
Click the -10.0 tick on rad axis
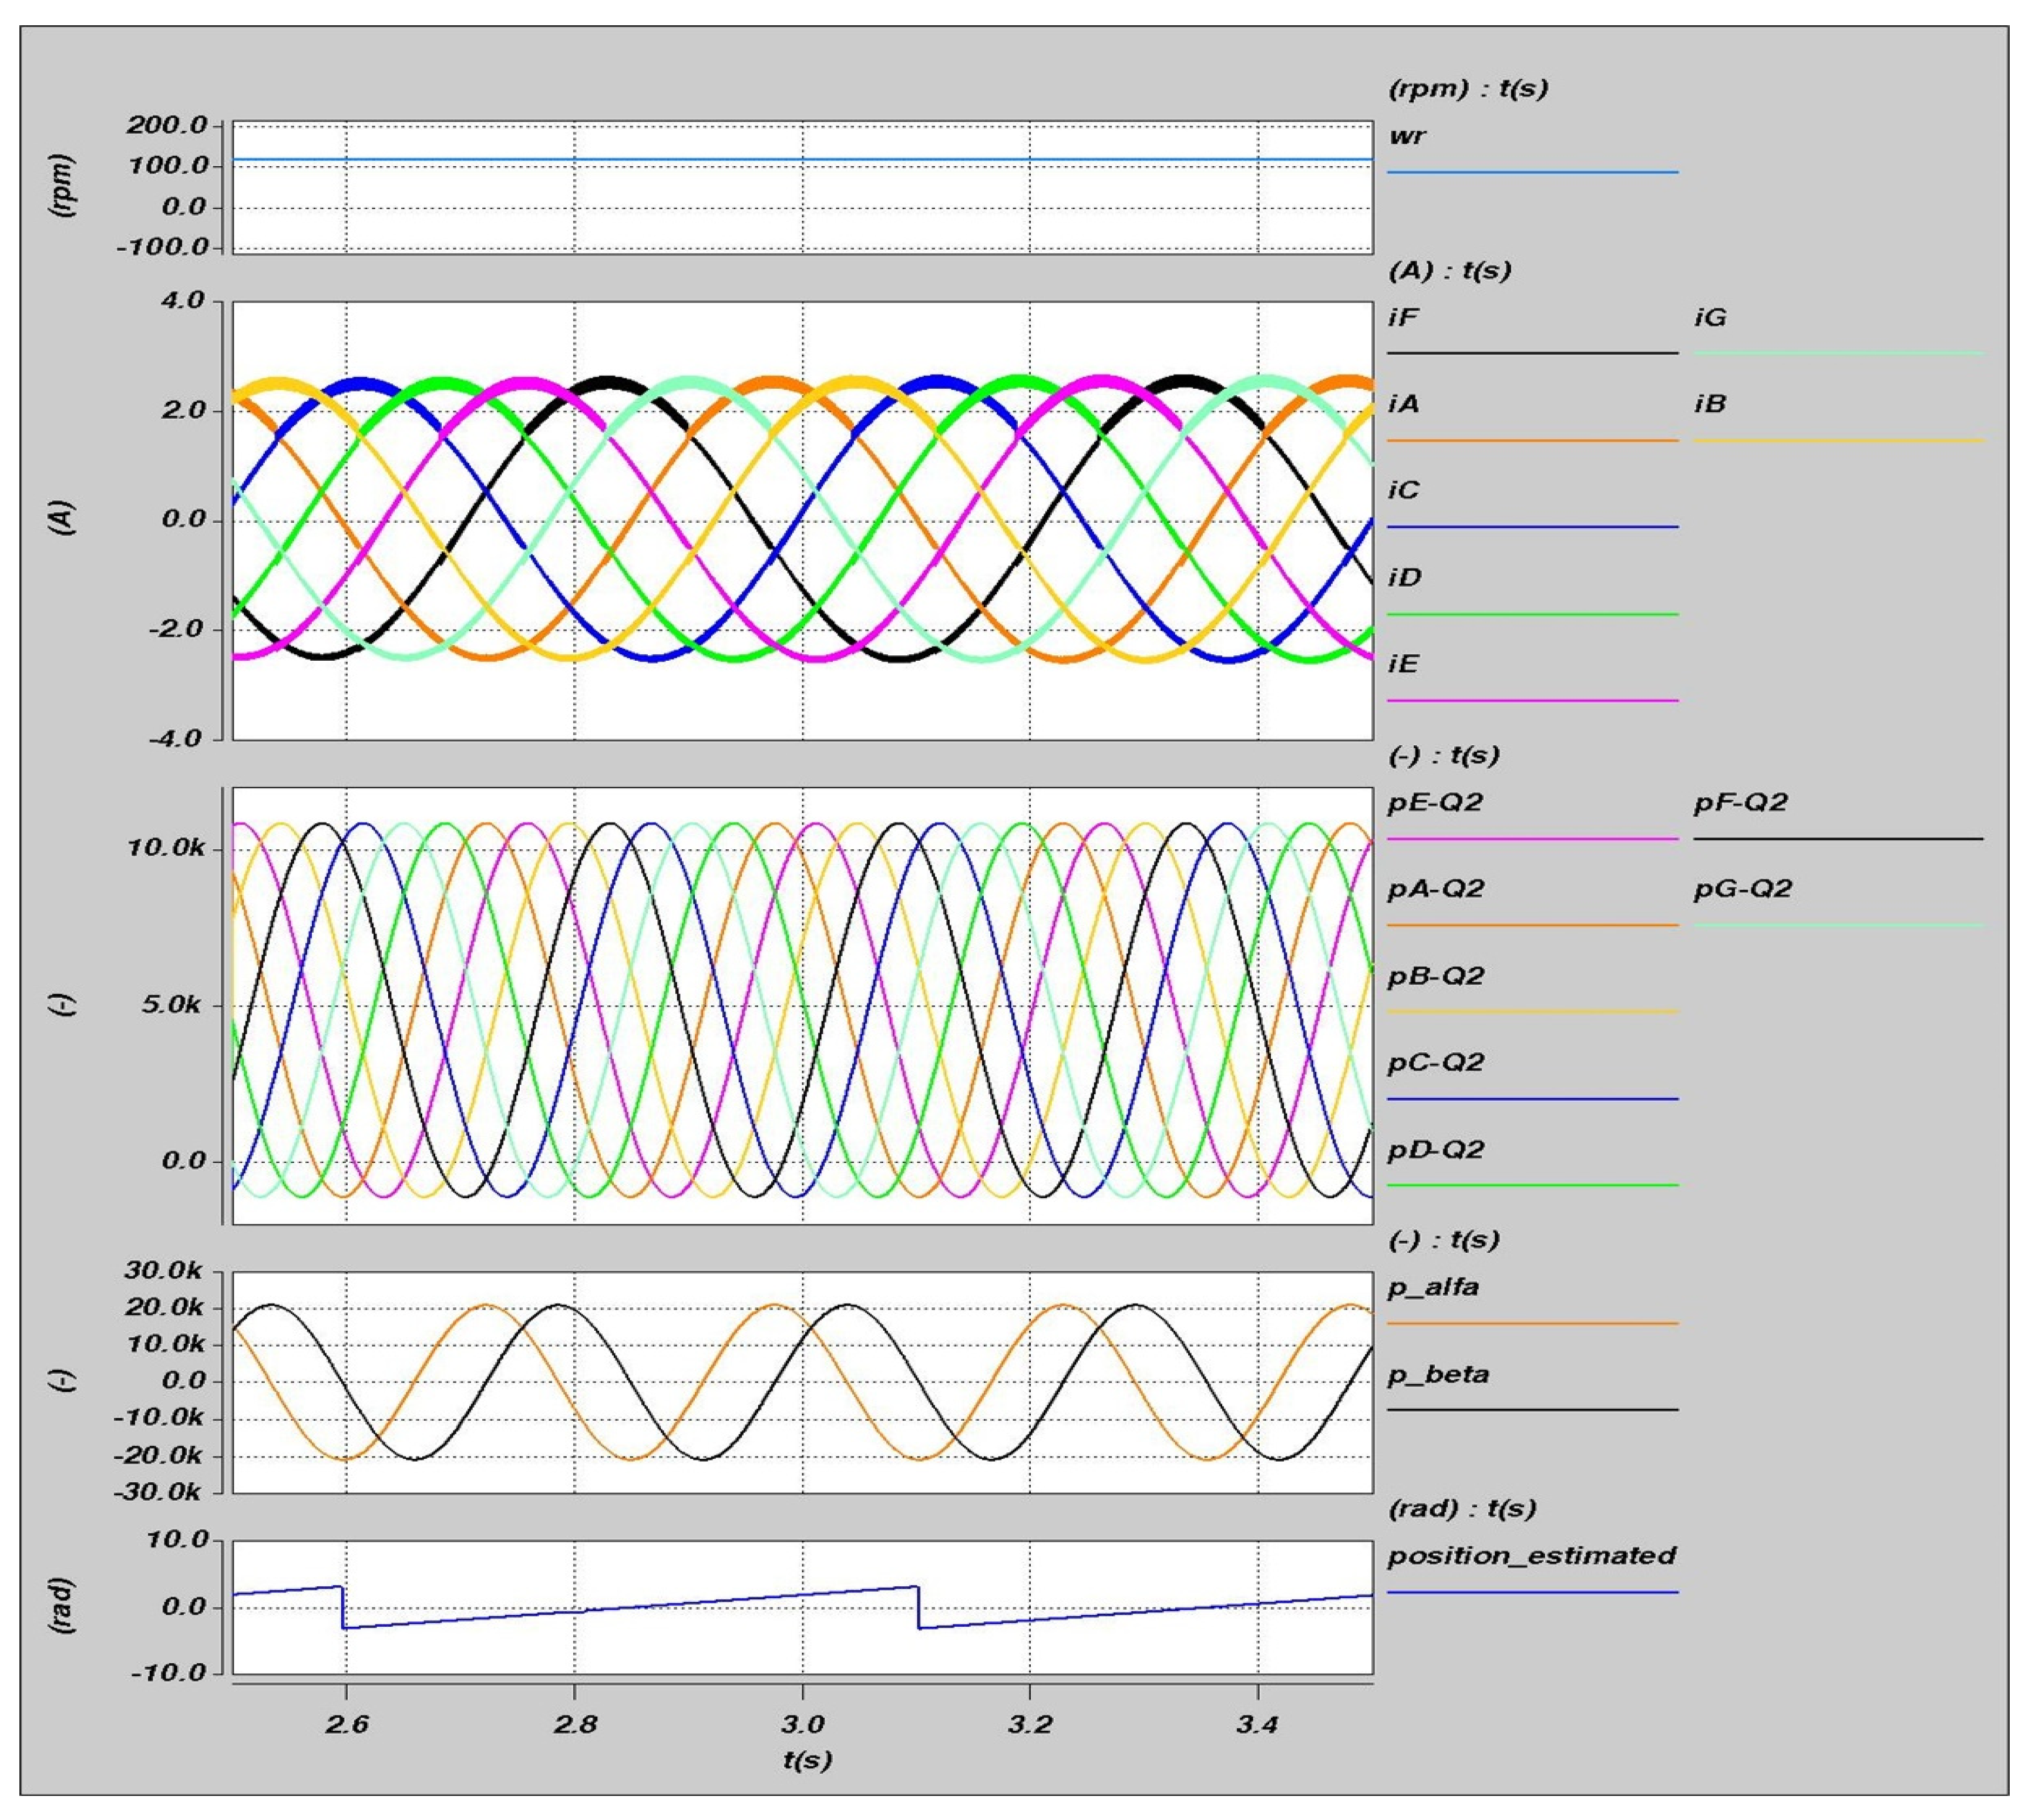[170, 1673]
